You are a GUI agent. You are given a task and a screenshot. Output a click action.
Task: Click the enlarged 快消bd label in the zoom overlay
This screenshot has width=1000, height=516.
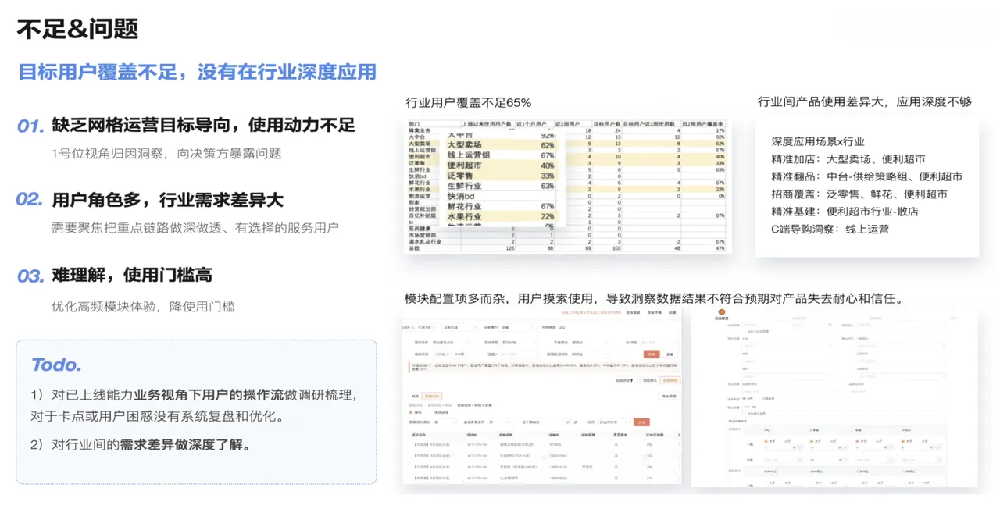(461, 196)
